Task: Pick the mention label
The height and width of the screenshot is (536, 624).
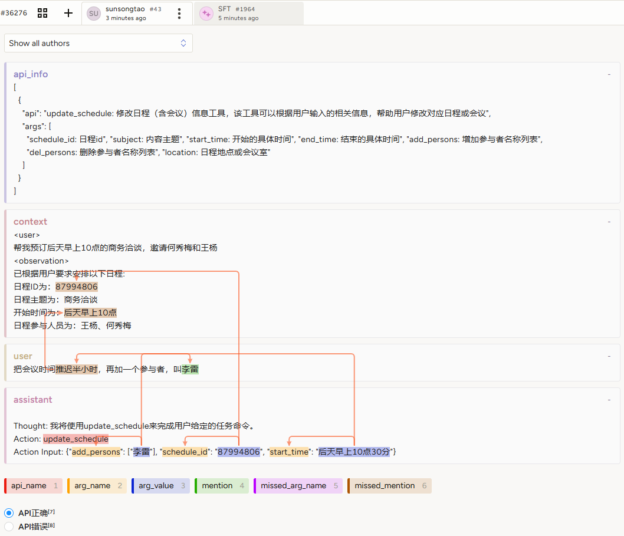Action: [222, 486]
